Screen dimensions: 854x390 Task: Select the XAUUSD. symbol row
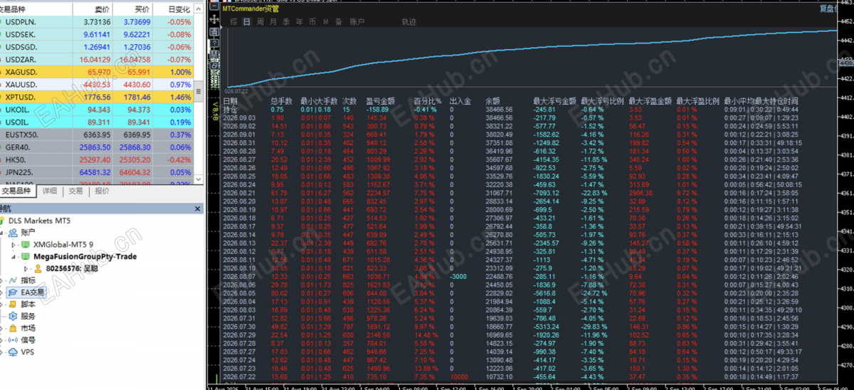pyautogui.click(x=97, y=85)
